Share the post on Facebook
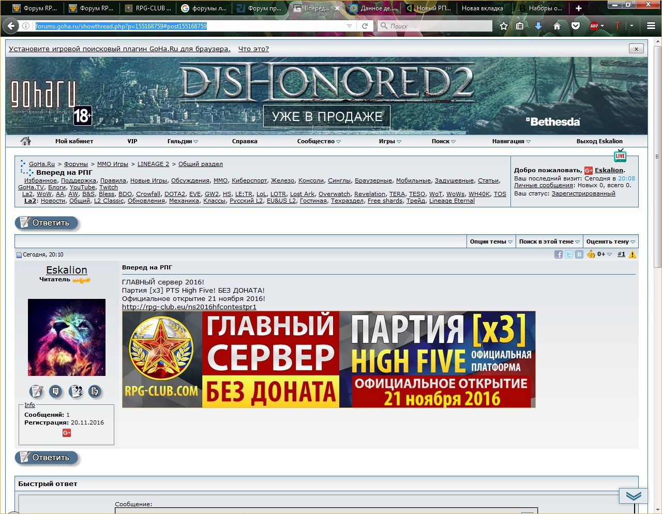Screen dimensions: 662x514 point(559,254)
